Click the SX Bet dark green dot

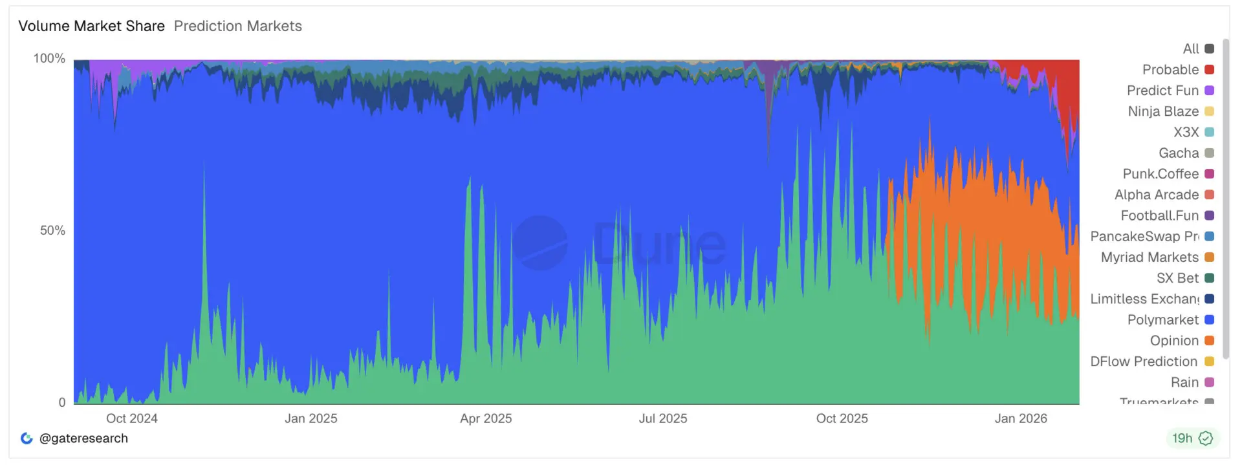point(1209,278)
